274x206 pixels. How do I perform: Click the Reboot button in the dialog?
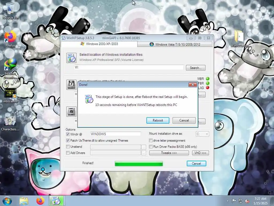158,120
